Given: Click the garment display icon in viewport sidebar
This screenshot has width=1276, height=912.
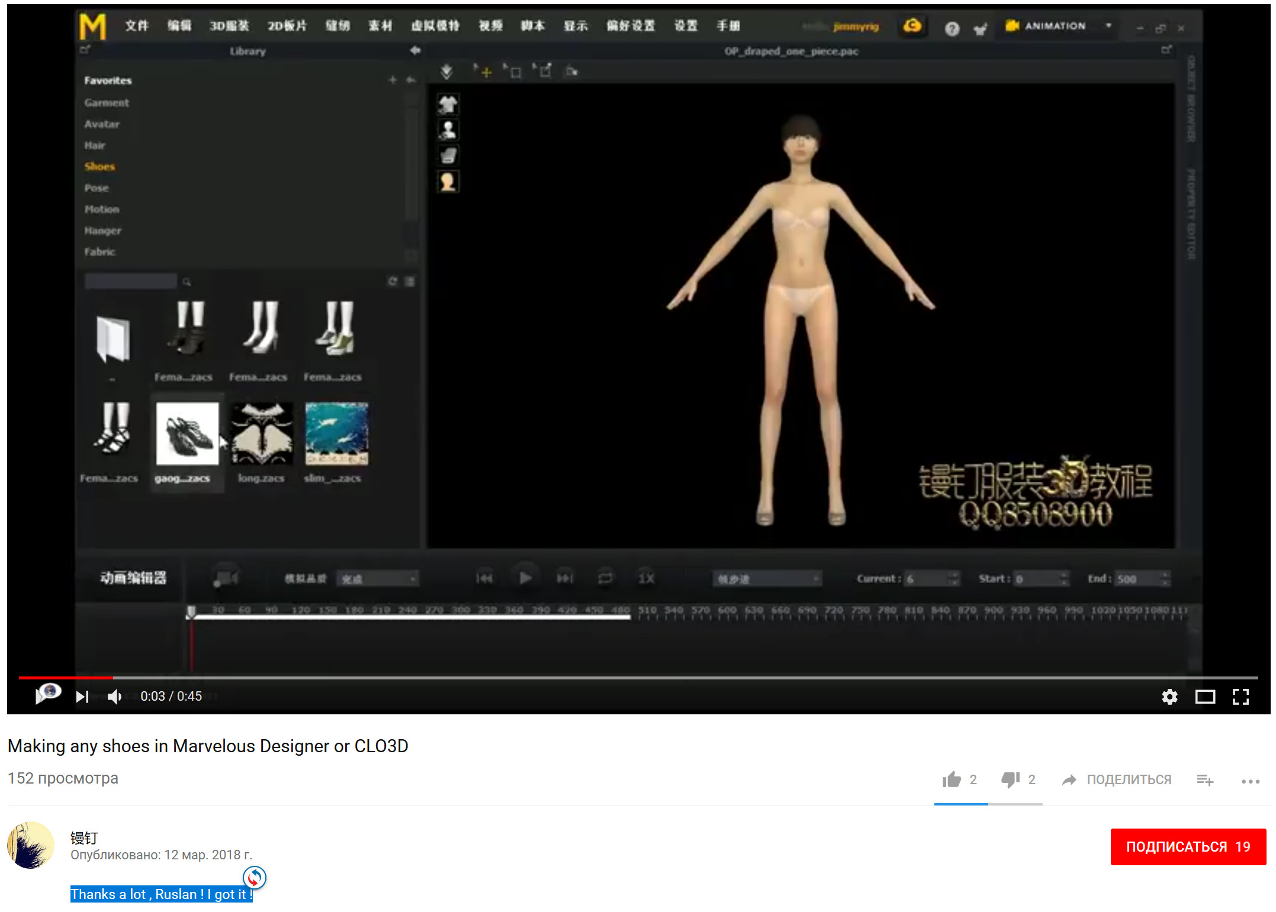Looking at the screenshot, I should pyautogui.click(x=448, y=105).
